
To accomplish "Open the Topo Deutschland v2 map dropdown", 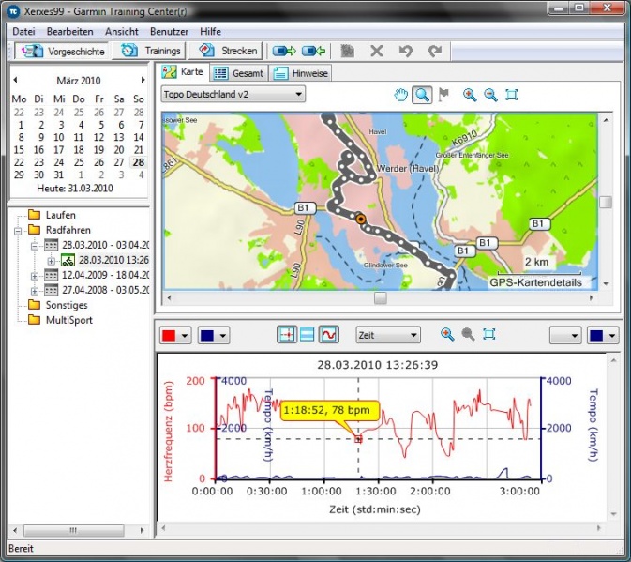I will tap(233, 95).
